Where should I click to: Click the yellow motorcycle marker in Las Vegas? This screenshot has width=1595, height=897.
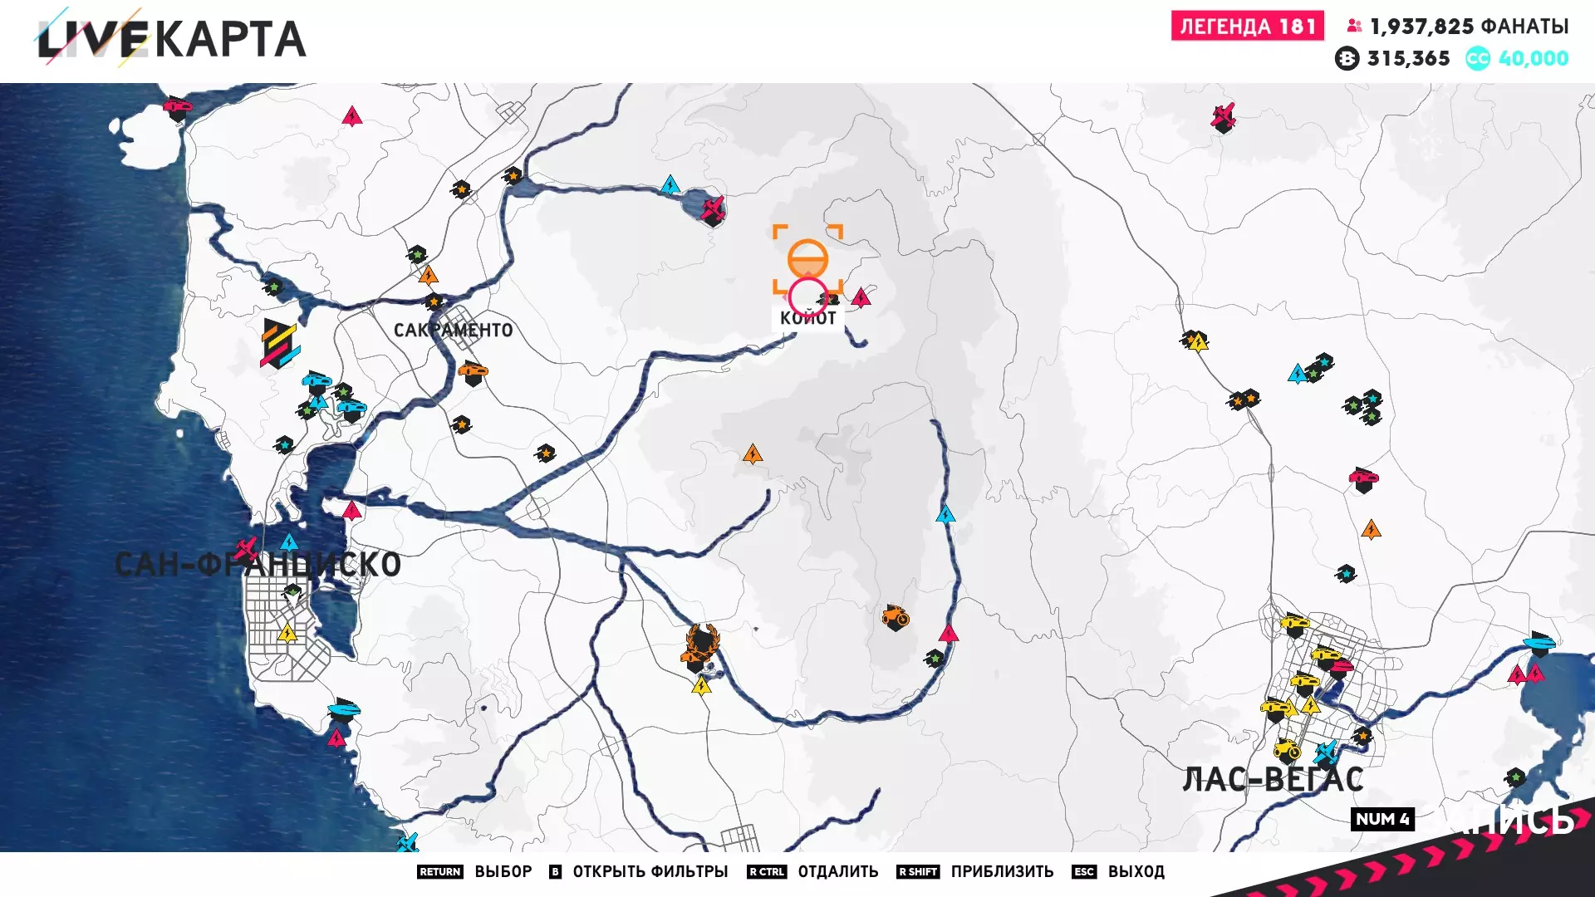(x=1286, y=749)
